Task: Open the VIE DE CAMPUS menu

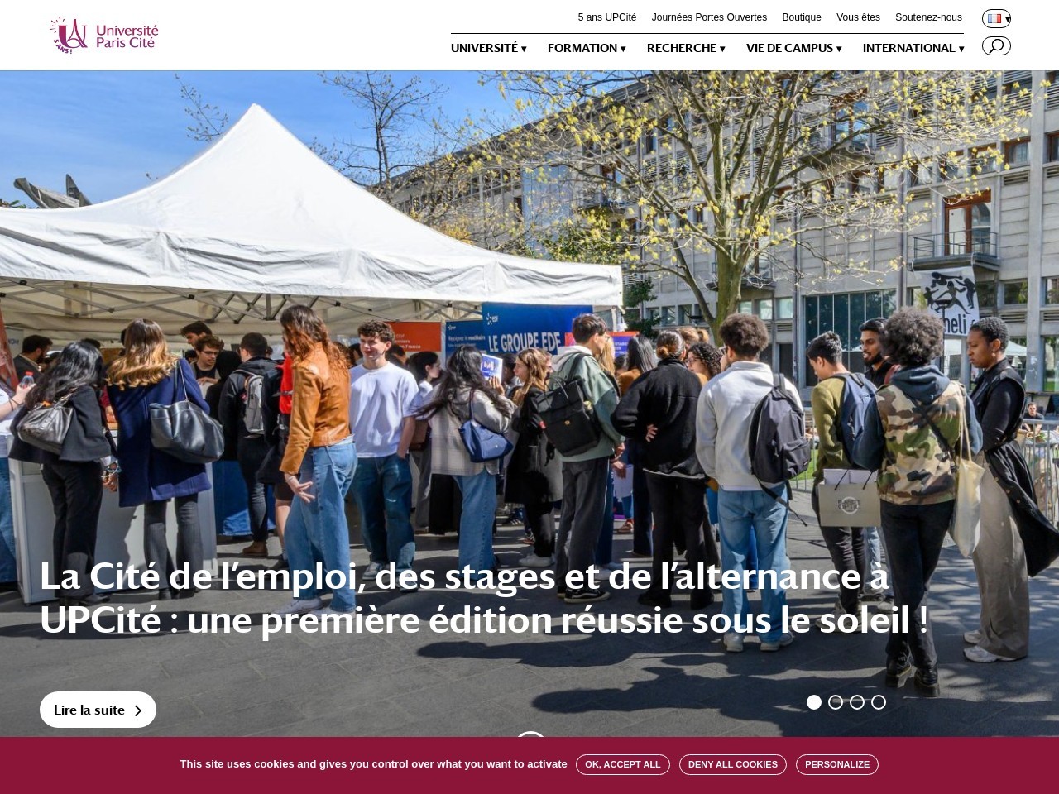Action: (x=794, y=48)
